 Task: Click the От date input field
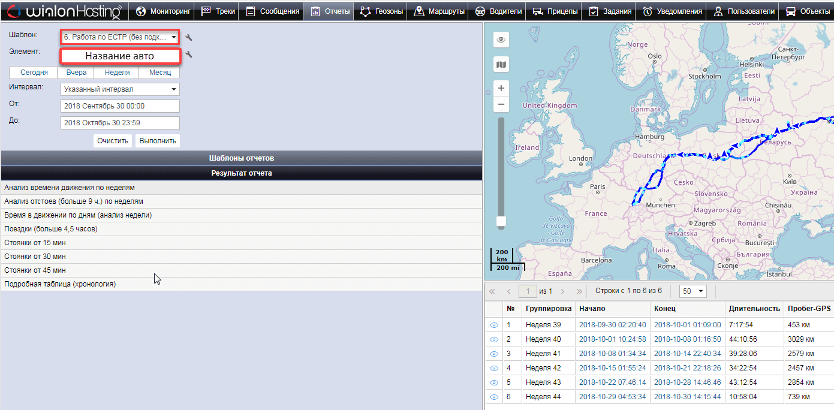[120, 106]
